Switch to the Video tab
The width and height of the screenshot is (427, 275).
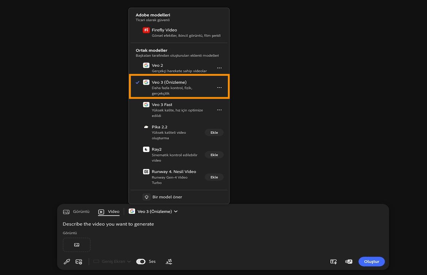(x=109, y=211)
